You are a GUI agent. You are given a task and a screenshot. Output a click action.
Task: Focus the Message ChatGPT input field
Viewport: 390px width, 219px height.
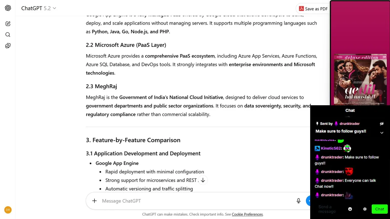coord(195,201)
